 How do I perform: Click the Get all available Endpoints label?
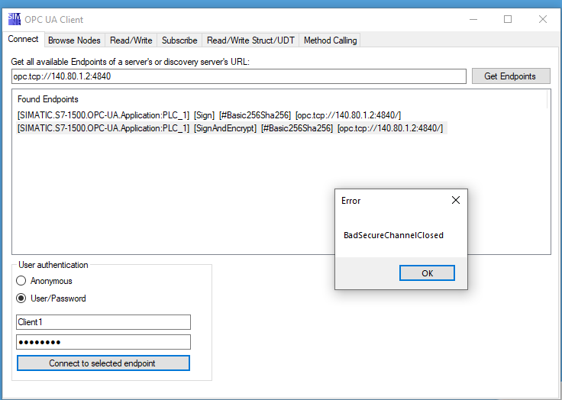pos(130,62)
